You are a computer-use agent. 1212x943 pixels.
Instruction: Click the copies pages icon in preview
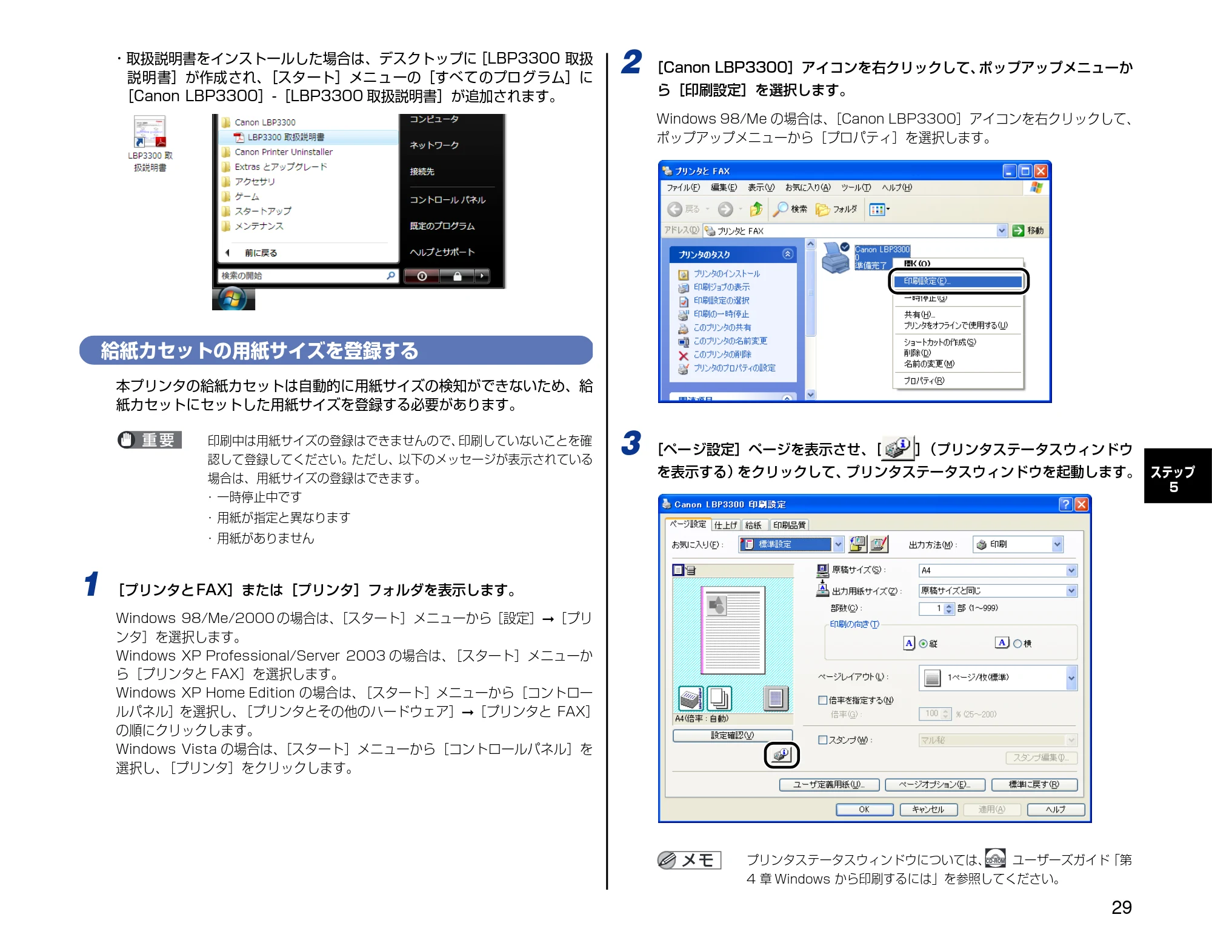(x=719, y=699)
